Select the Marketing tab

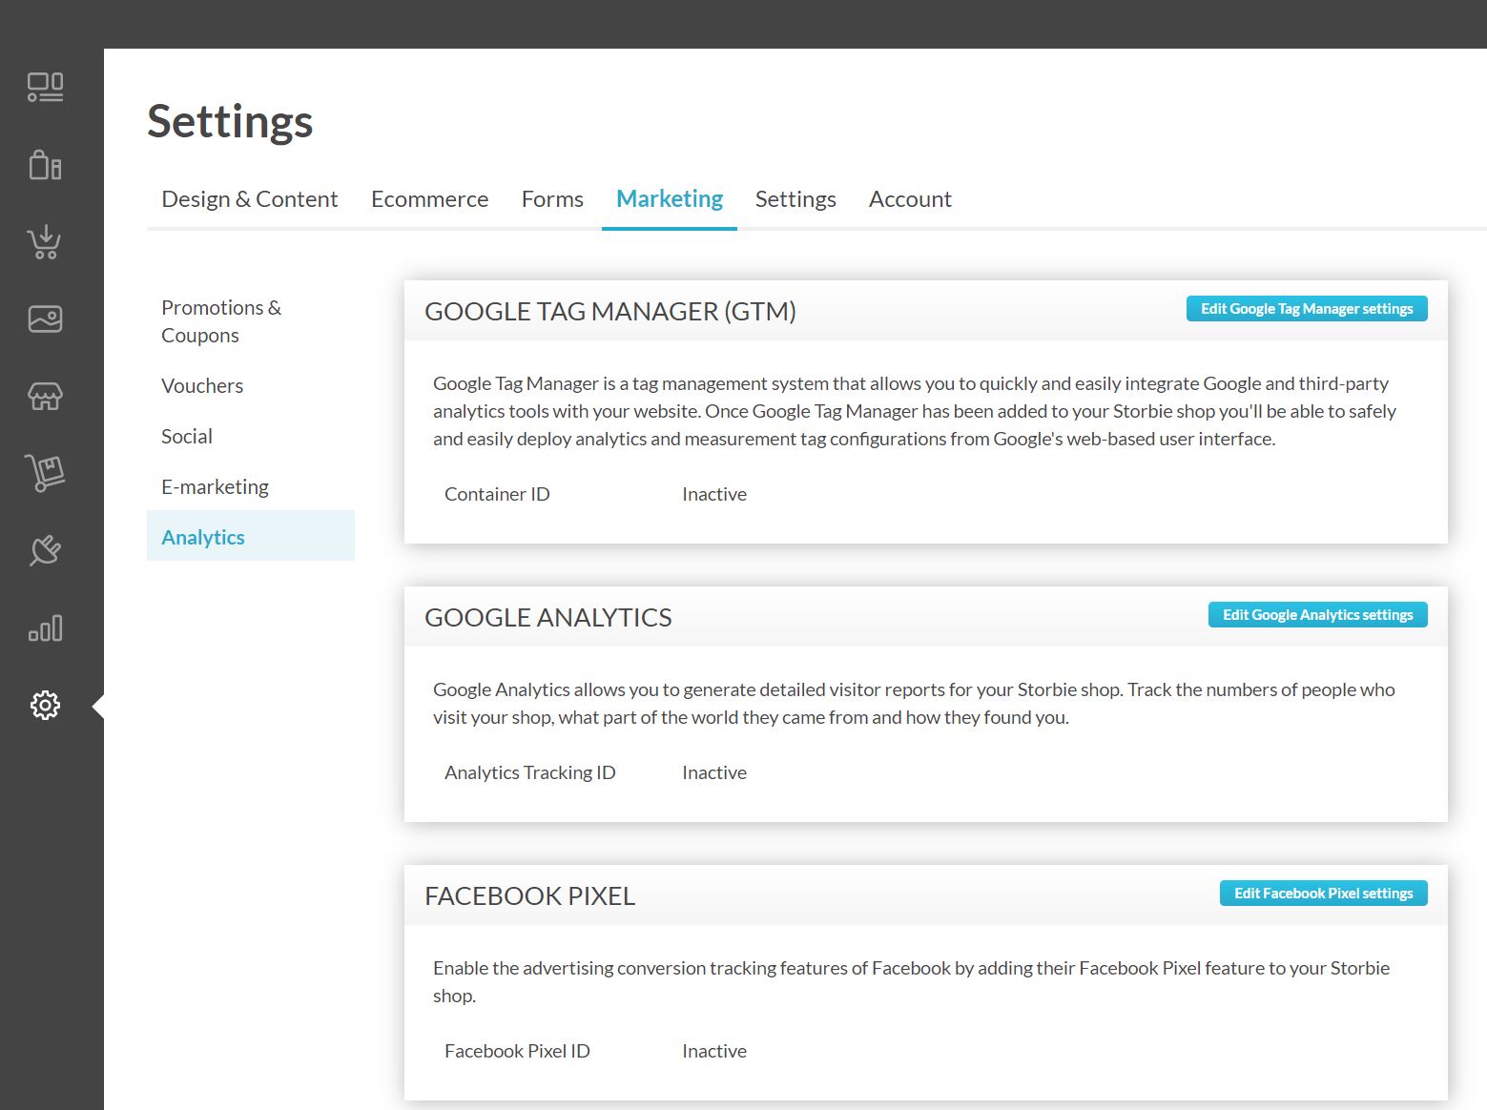click(670, 199)
